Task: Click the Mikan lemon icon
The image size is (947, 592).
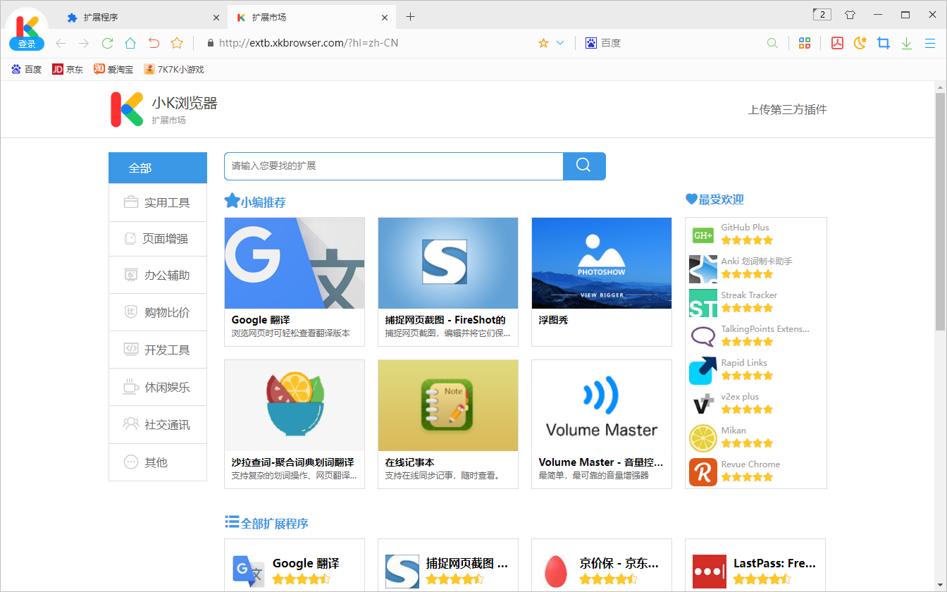Action: click(x=703, y=438)
